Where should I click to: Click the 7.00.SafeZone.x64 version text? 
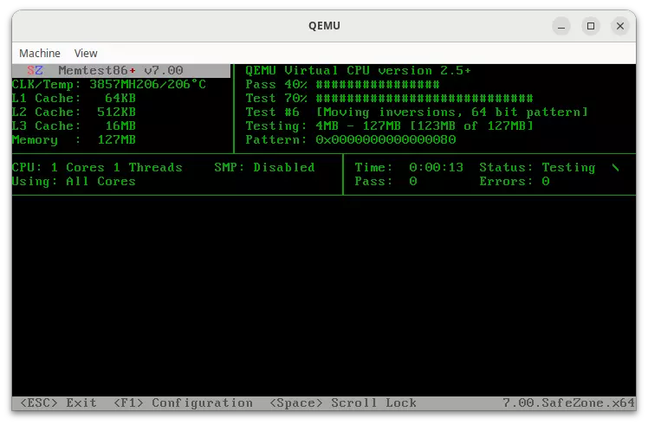click(568, 402)
